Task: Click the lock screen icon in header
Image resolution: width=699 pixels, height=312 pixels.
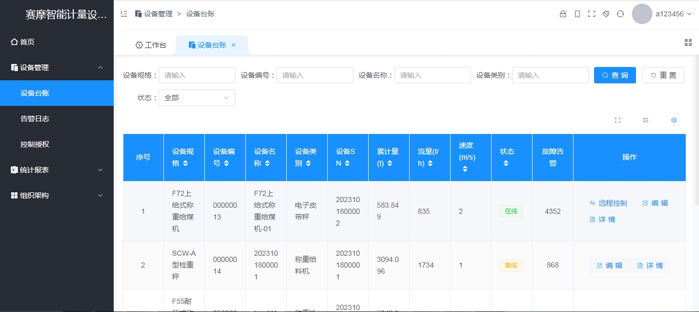Action: pos(564,14)
